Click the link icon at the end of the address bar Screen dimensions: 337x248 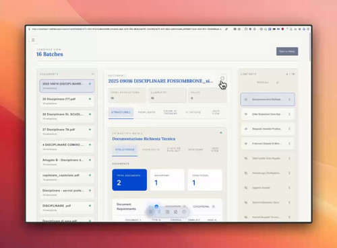pos(227,29)
